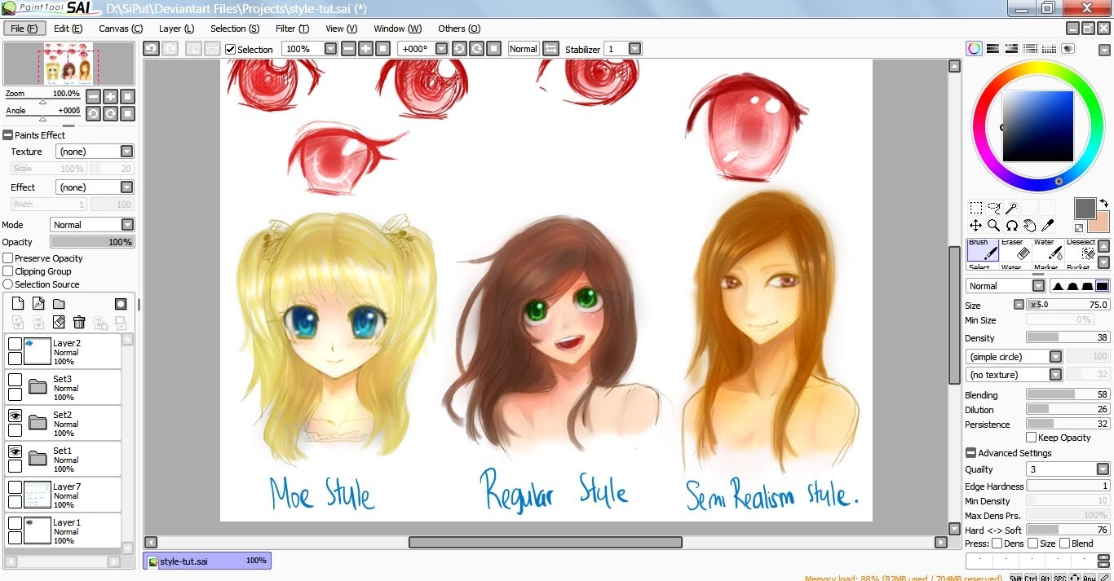Click the style-tut.sai document tab
1114x581 pixels.
207,561
